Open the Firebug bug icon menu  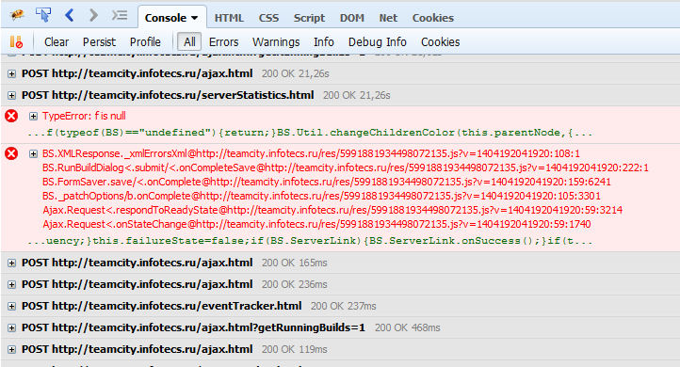click(17, 16)
